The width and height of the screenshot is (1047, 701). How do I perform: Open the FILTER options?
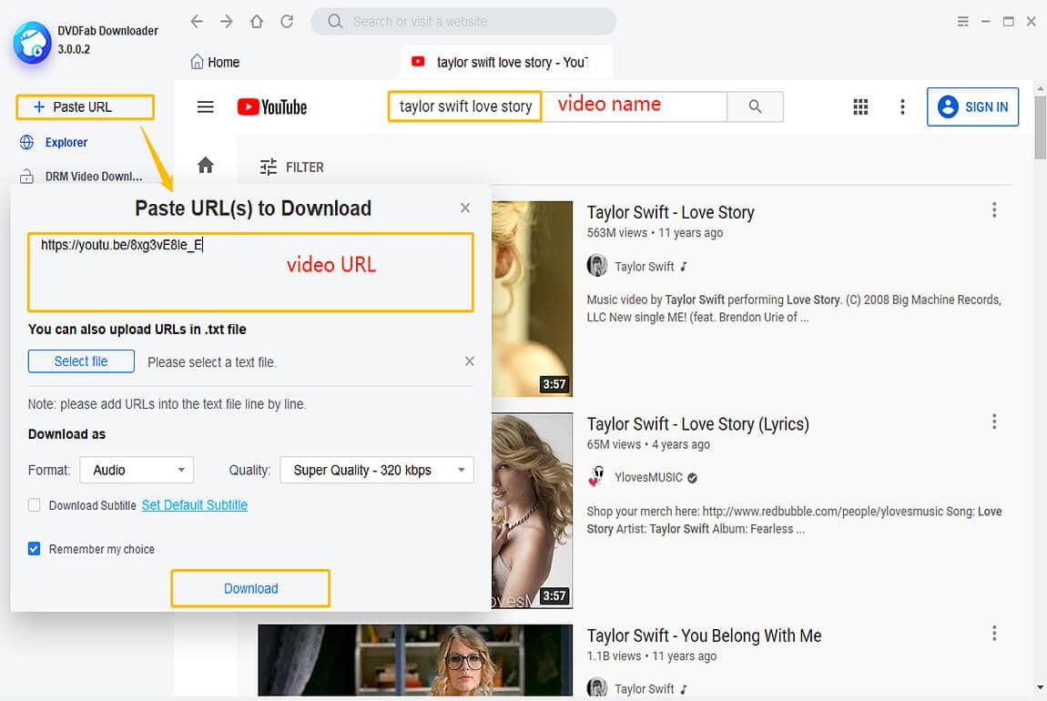292,167
